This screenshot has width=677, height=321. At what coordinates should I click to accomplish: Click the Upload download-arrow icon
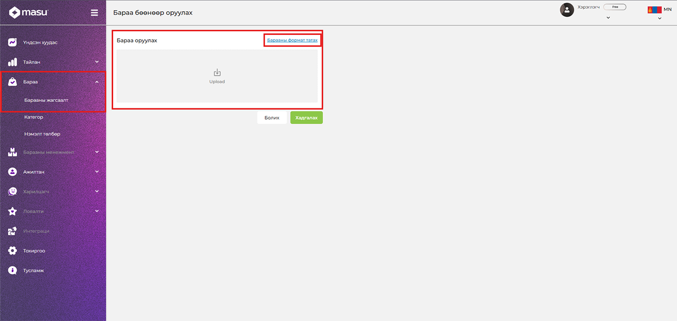tap(217, 73)
